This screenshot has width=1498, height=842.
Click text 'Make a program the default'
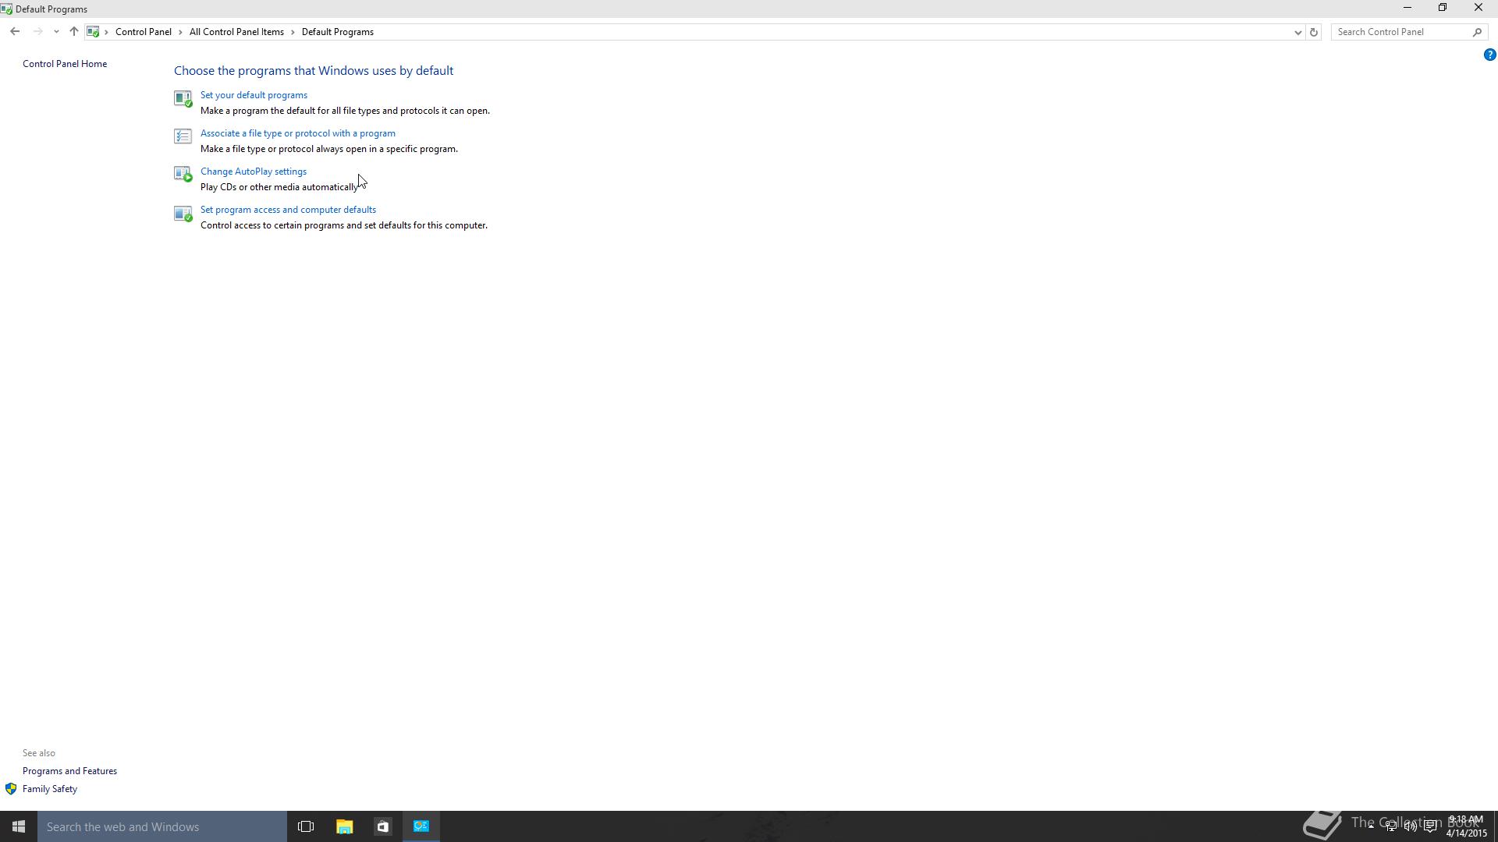345,111
